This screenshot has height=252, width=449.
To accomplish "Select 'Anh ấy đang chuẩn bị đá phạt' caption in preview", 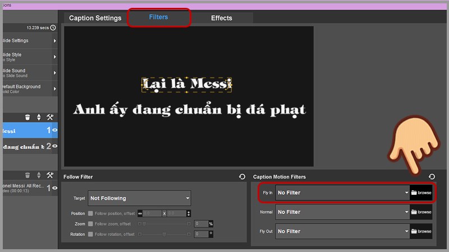I will (x=189, y=110).
